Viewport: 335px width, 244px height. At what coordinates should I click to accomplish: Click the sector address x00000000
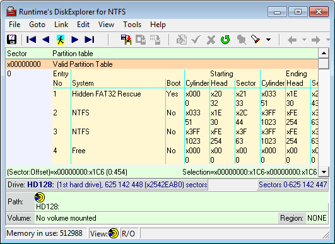click(x=24, y=64)
